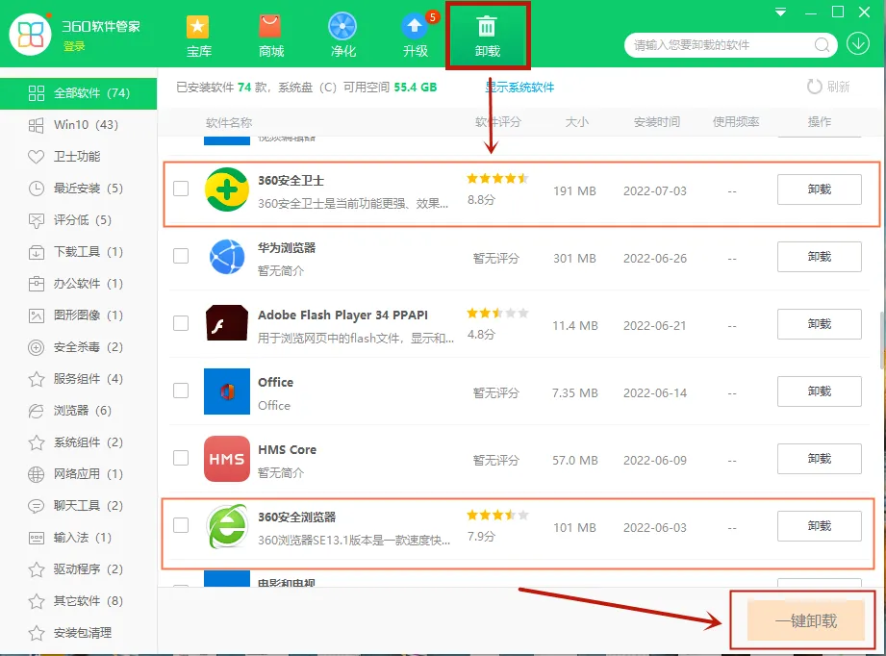Viewport: 886px width, 656px height.
Task: Tick the checkbox for 360安全卫士
Action: point(181,189)
